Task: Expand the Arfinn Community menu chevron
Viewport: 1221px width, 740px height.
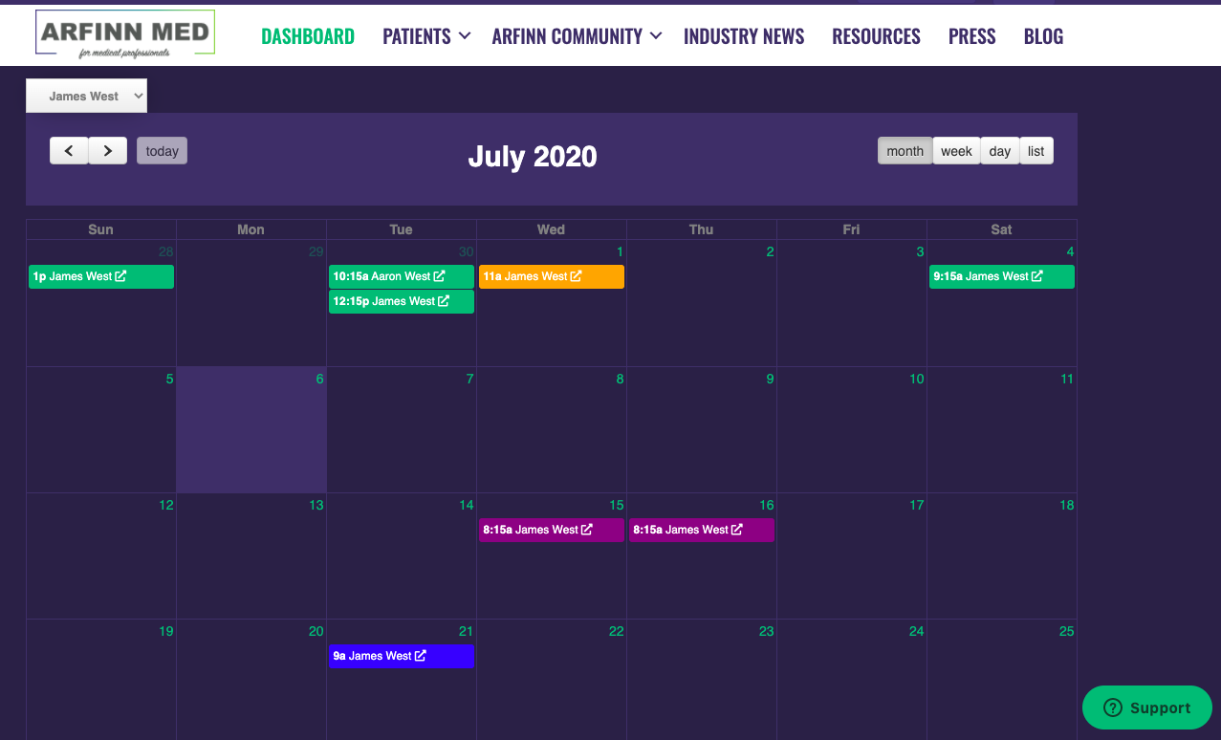Action: click(656, 36)
